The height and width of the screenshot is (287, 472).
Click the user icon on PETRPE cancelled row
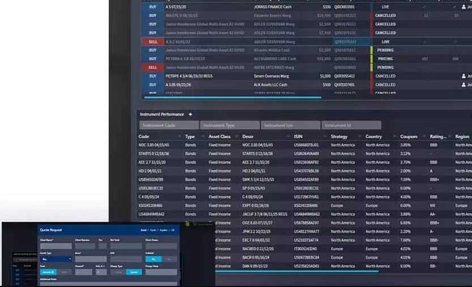click(464, 76)
